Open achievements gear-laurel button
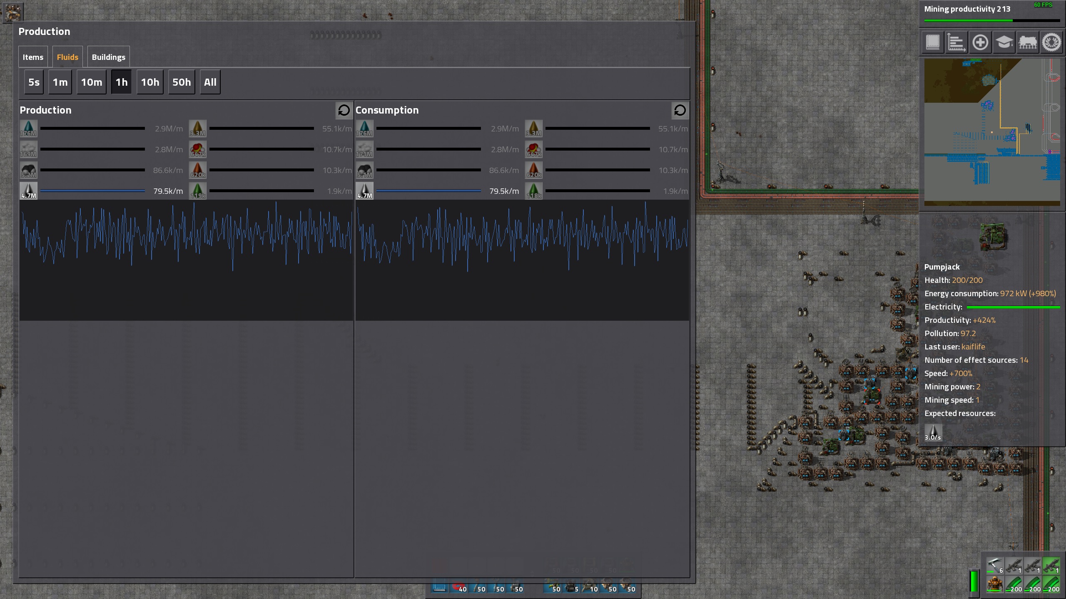 1051,42
